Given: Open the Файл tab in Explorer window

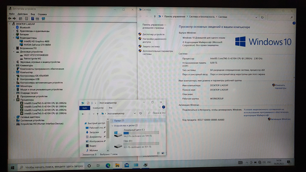Looking at the screenshot, I should (85, 108).
